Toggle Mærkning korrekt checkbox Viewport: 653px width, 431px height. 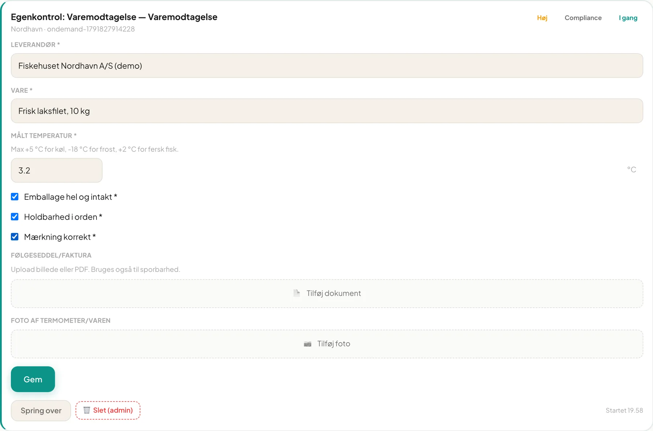pos(15,236)
